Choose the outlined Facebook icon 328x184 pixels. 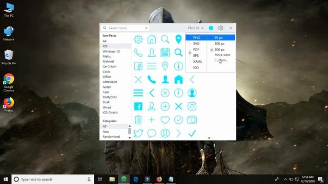pyautogui.click(x=138, y=66)
